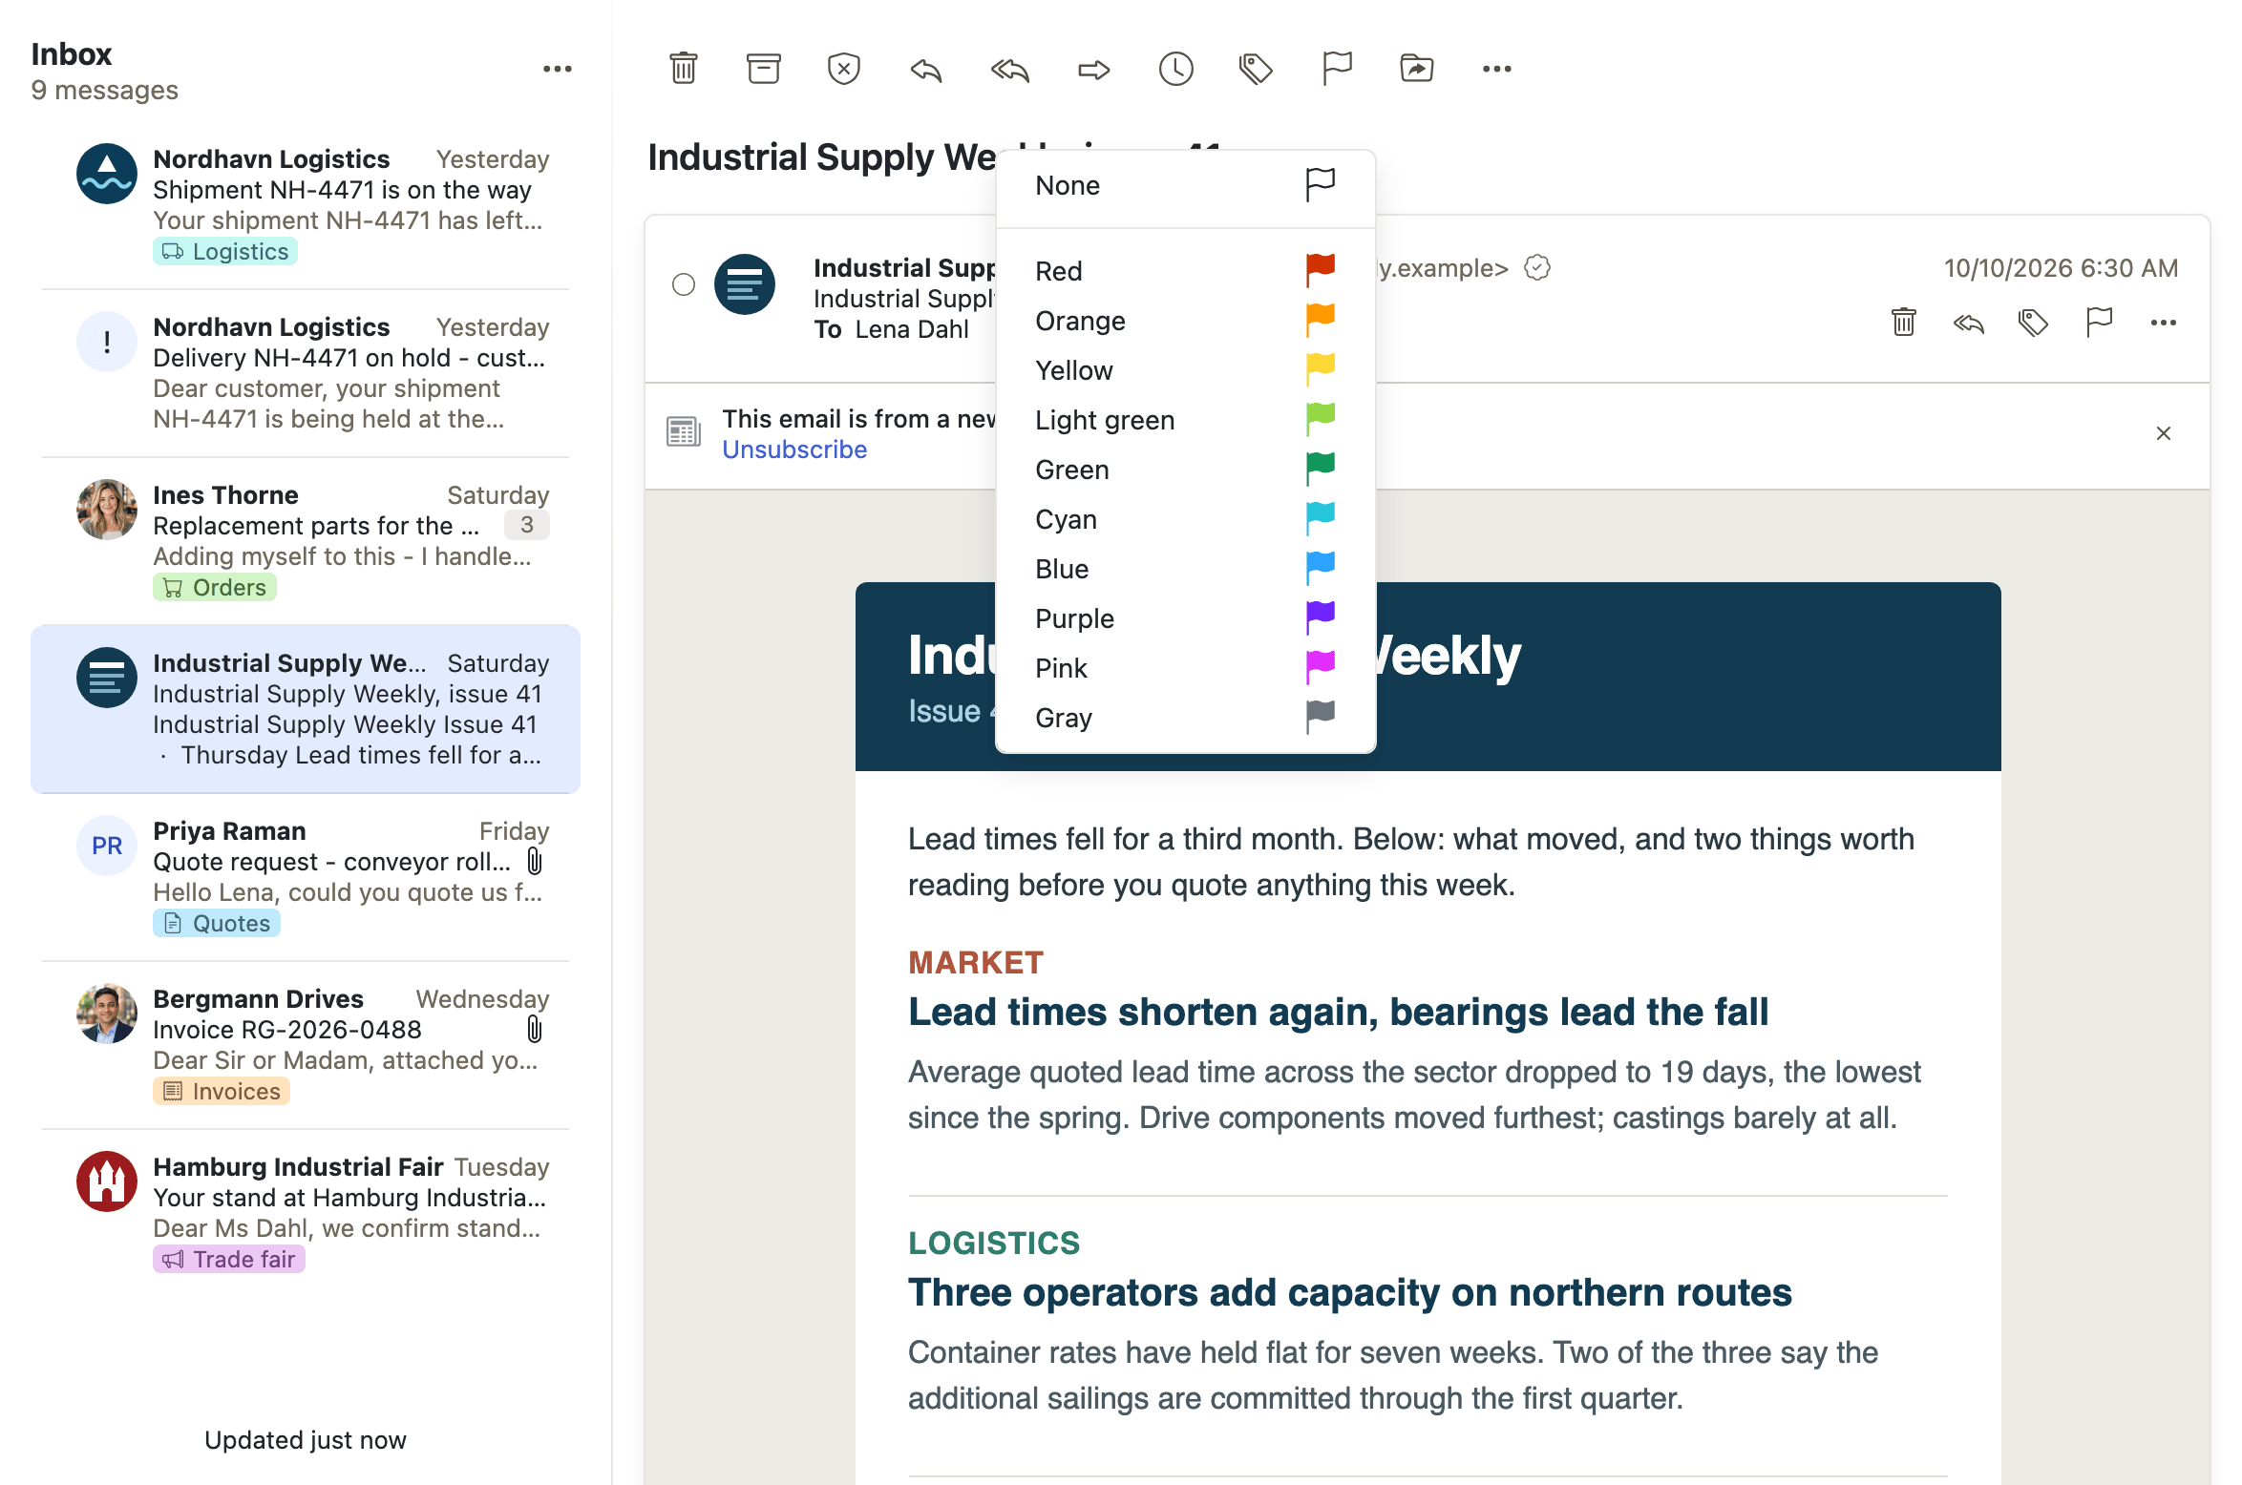This screenshot has height=1485, width=2242.
Task: Click the 9 messages count text
Action: (105, 90)
